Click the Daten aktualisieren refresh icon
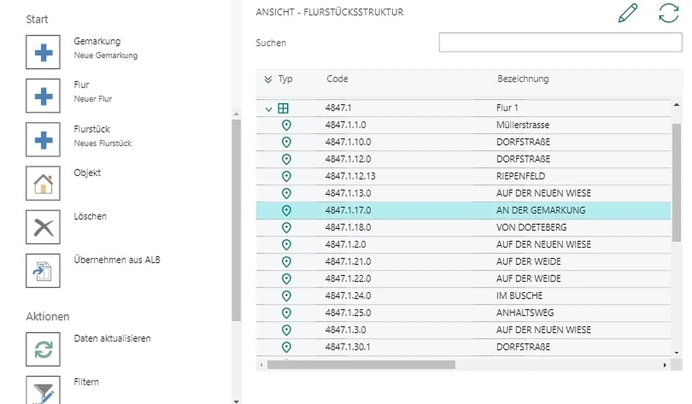 43,350
